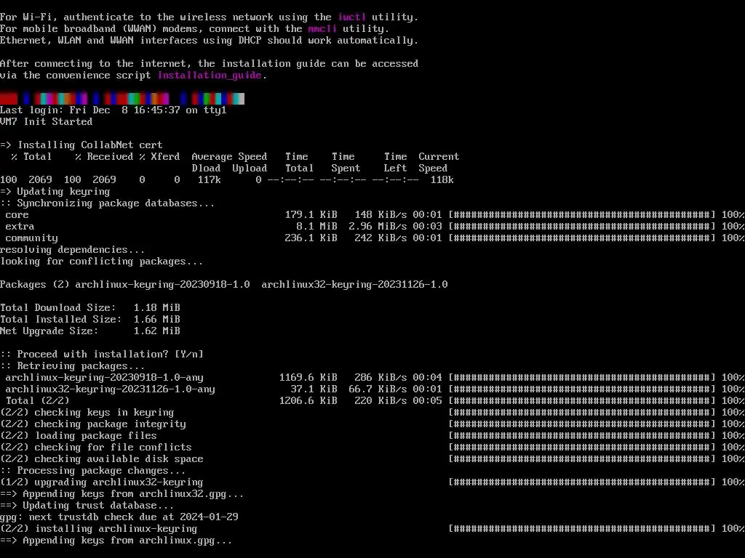Click the '179.1 KiB' core download size
Screen dimensions: 745x558
[311, 215]
